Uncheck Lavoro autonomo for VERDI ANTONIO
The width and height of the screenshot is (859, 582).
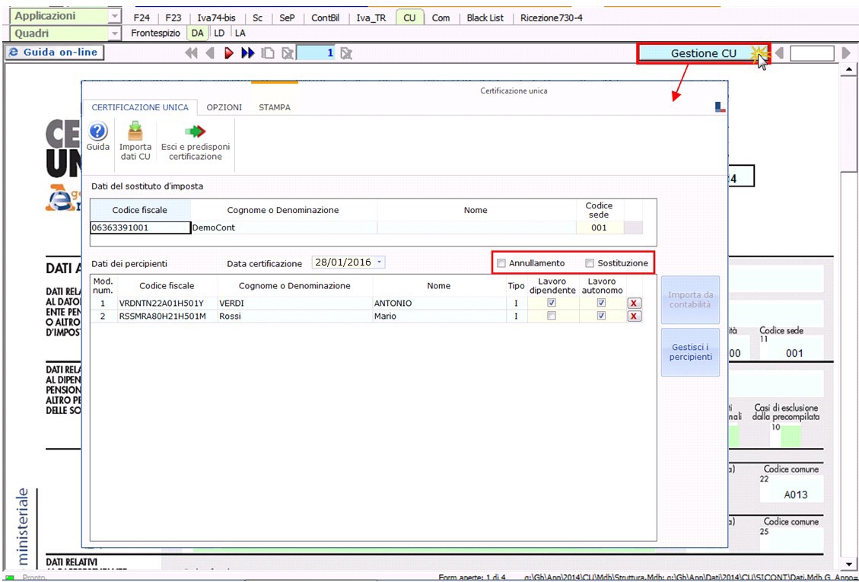point(602,303)
